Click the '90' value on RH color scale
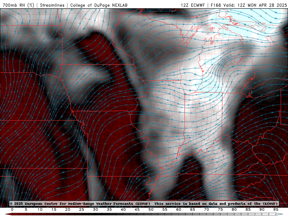Screen dimensions: 288x216 [x=262, y=210]
